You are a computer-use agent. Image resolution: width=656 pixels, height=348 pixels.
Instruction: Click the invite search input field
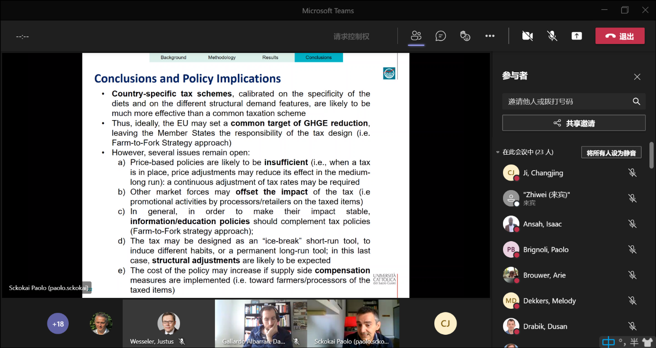pos(566,101)
